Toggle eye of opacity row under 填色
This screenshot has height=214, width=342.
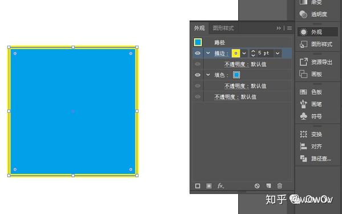coord(198,86)
